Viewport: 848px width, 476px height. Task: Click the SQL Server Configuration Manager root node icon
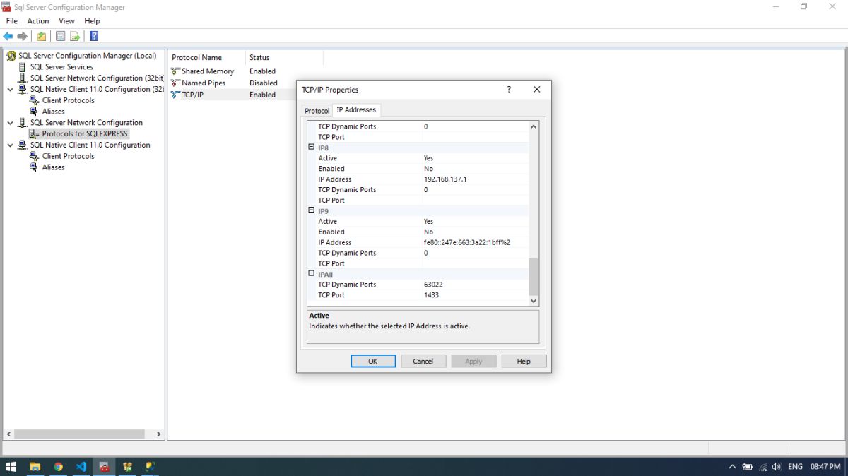[11, 56]
